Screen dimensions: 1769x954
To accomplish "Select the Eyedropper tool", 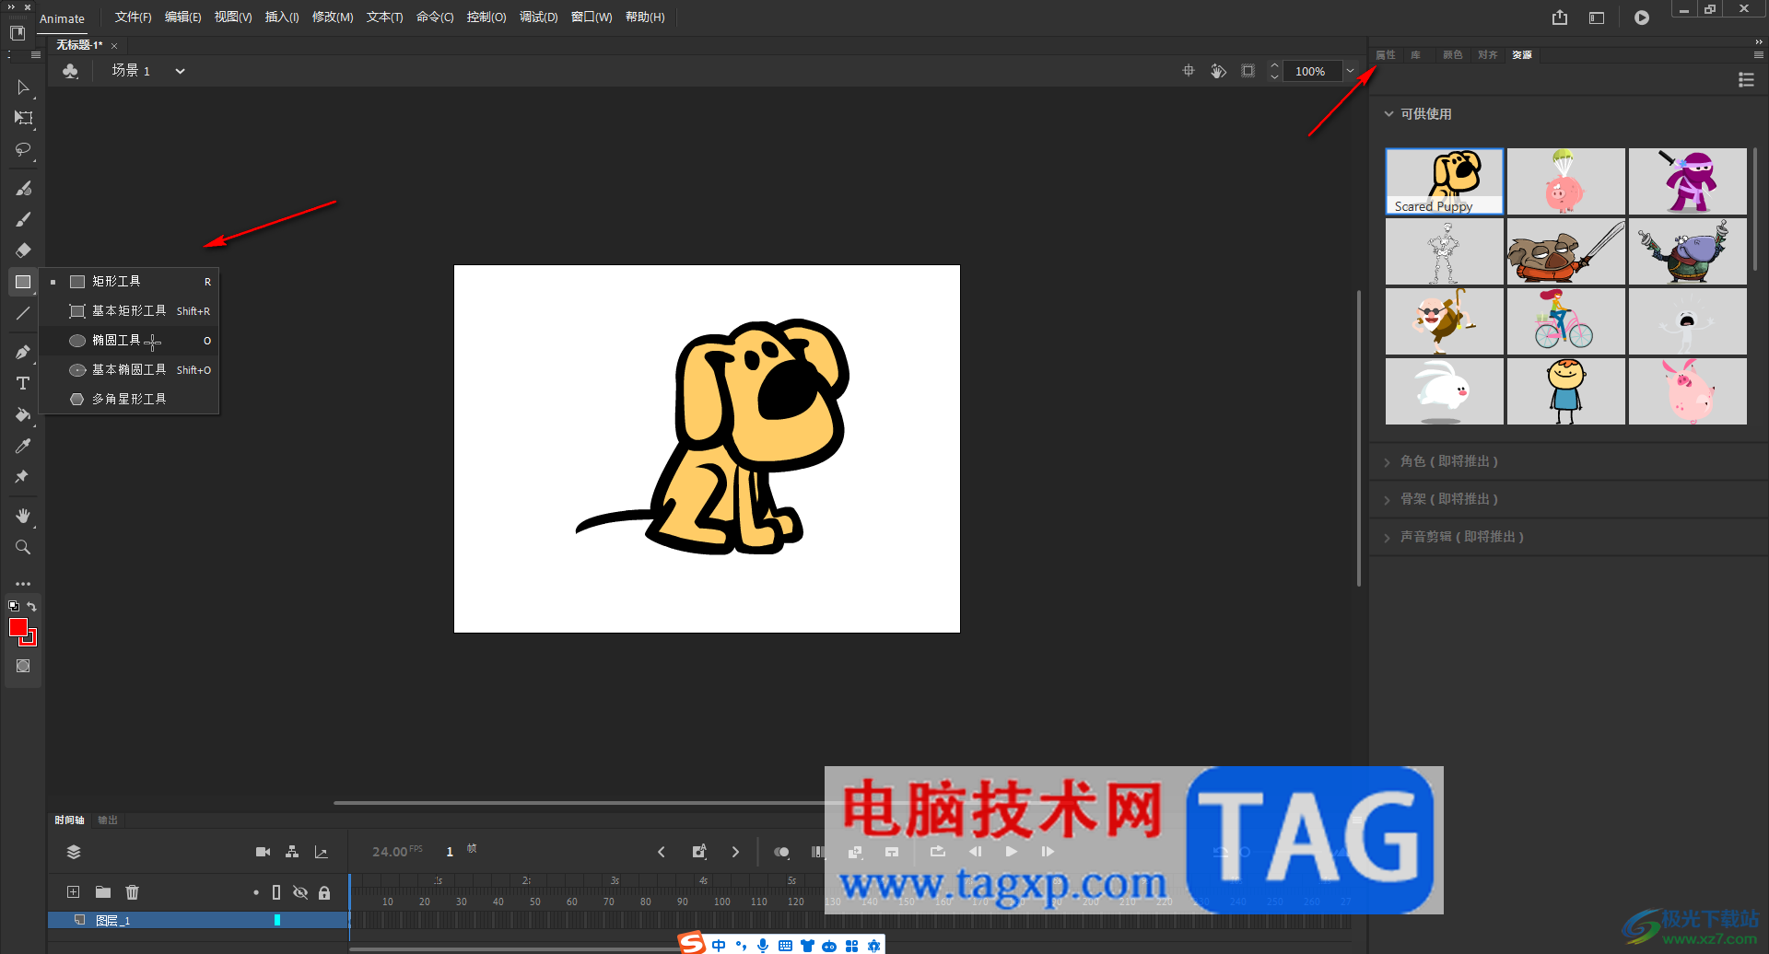I will tap(23, 446).
